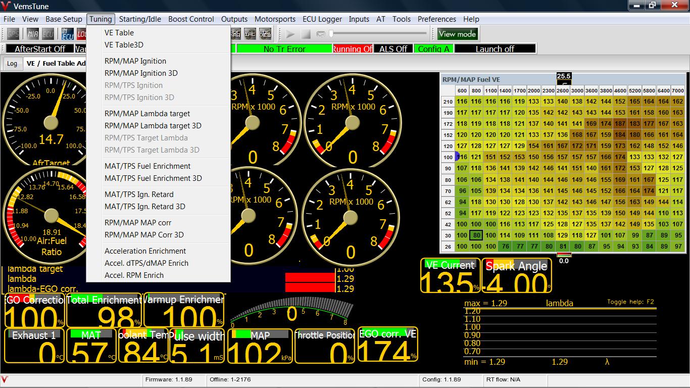This screenshot has width=690, height=388.
Task: Click the IAC toolbar icon
Action: 250,34
